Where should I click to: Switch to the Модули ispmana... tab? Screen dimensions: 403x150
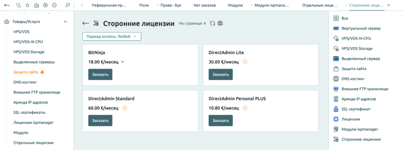click(272, 5)
